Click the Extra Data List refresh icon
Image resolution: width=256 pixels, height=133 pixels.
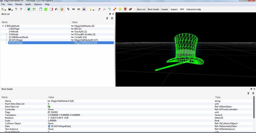click(x=49, y=106)
